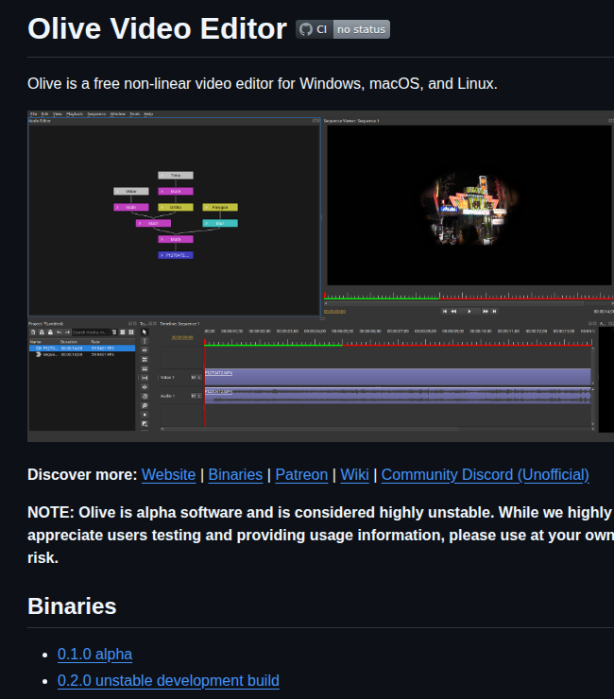
Task: Open the 0.2.0 unstable development build link
Action: 168,681
